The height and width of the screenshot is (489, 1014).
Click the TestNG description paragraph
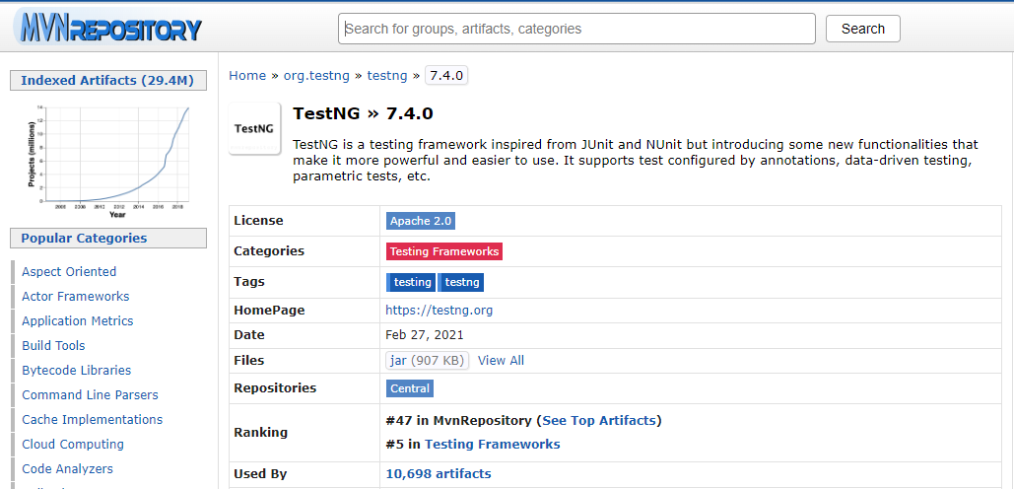coord(636,160)
